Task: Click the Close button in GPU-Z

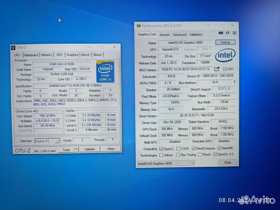Action: click(x=228, y=163)
